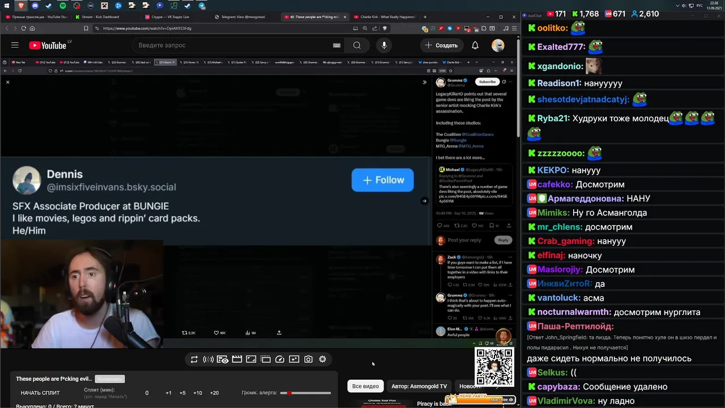
Task: Click the Post your reply field
Action: coord(464,240)
